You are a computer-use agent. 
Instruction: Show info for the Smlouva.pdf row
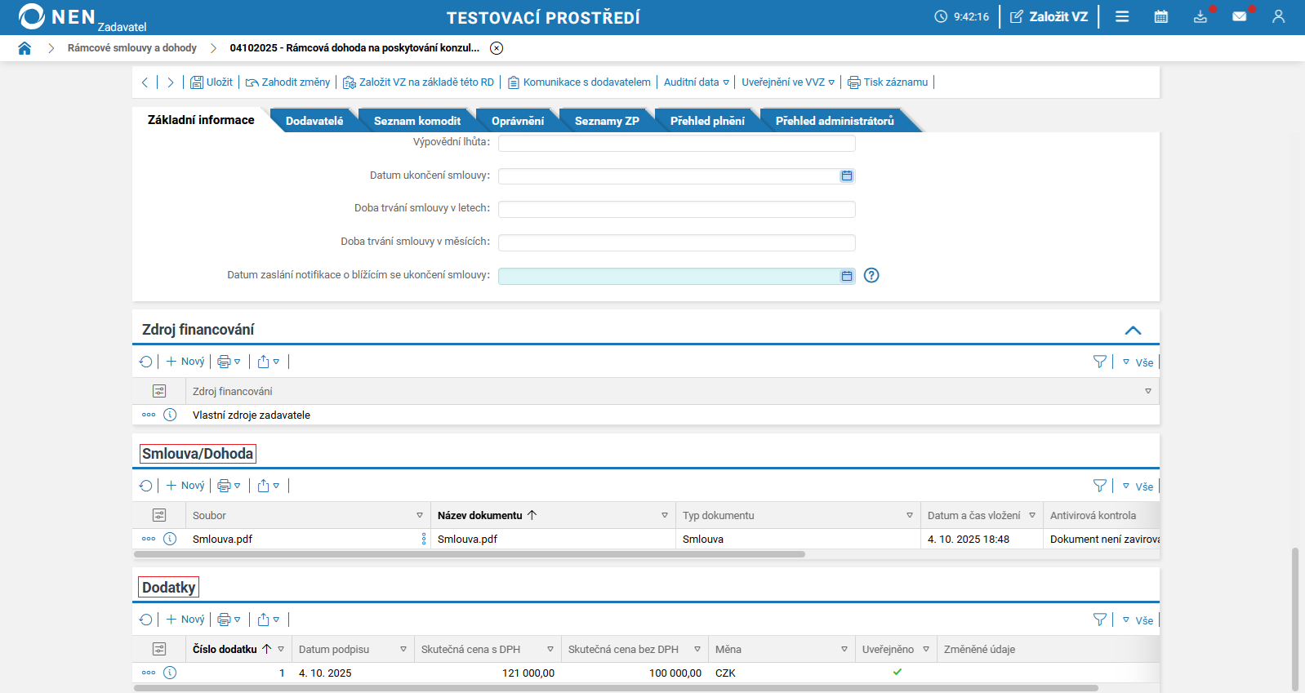[x=170, y=539]
